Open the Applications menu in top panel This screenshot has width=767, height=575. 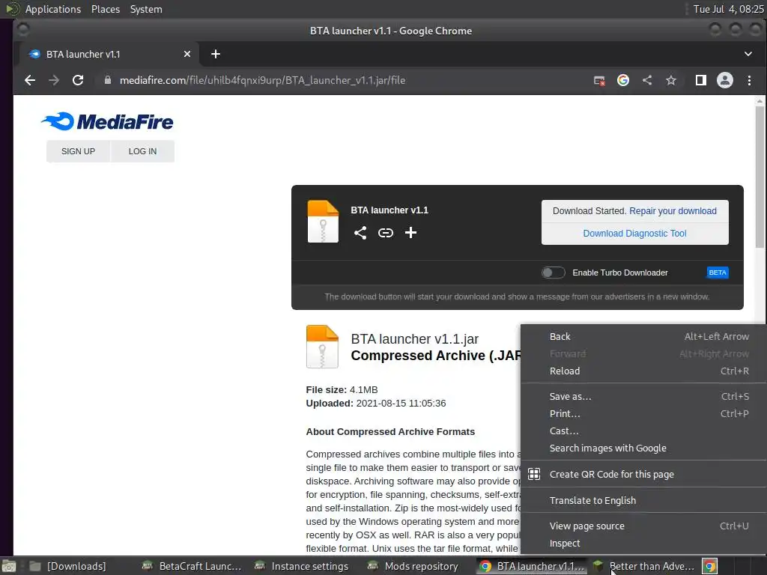(53, 9)
